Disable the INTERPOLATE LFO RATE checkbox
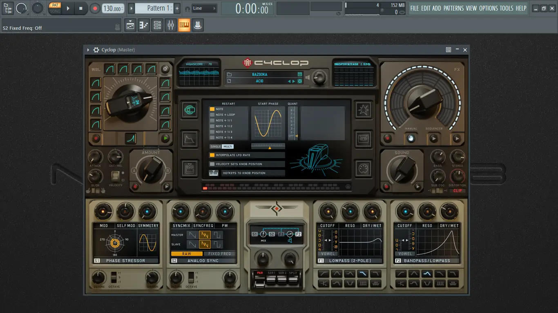This screenshot has width=558, height=313. (x=212, y=155)
